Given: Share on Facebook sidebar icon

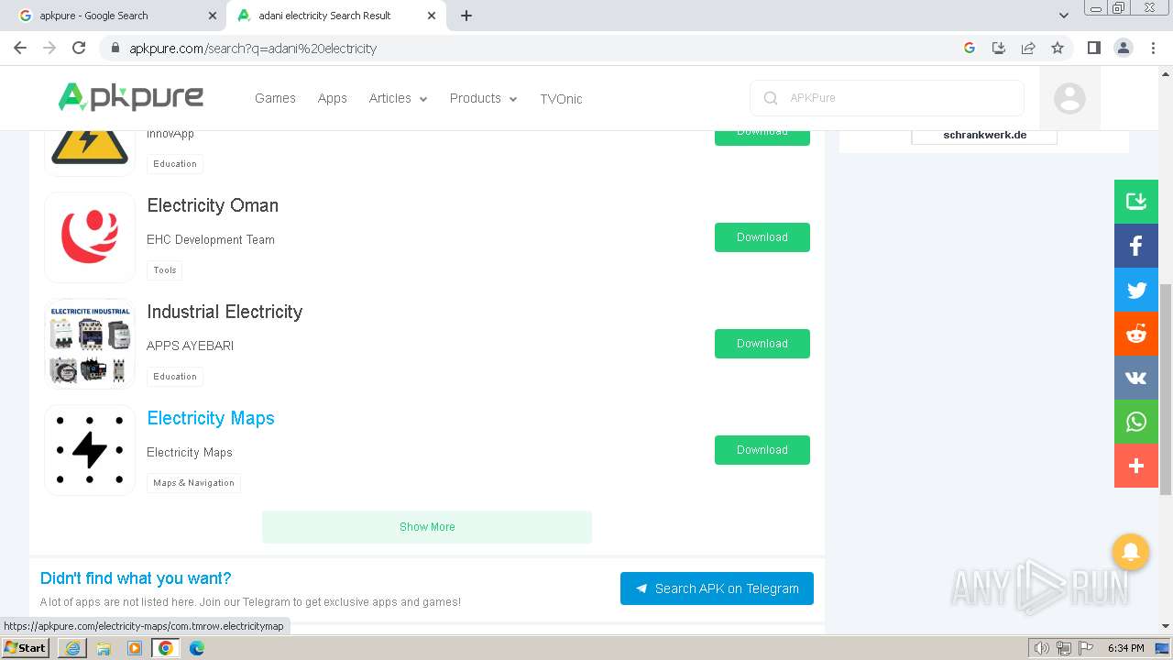Looking at the screenshot, I should [1136, 246].
